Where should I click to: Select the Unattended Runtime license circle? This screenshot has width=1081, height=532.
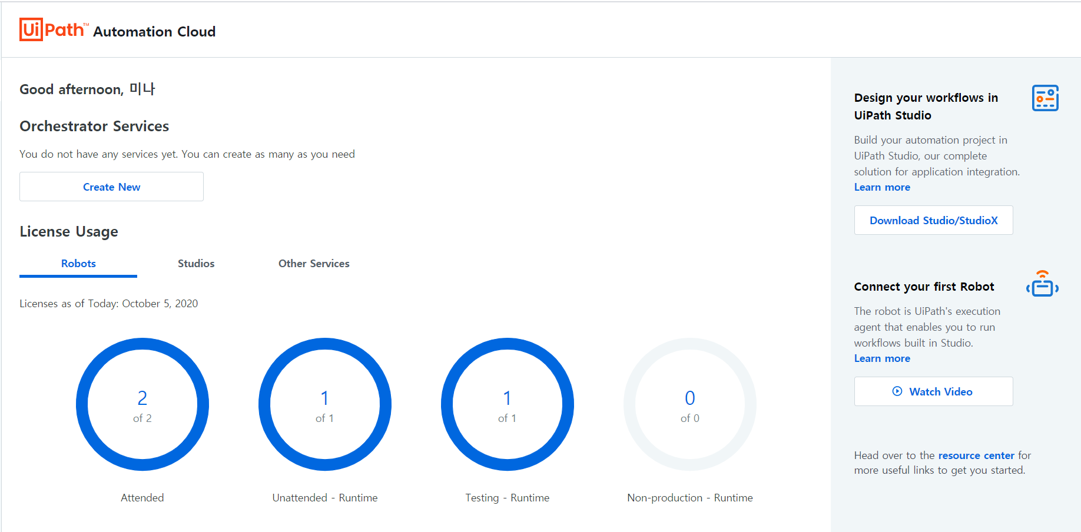click(324, 404)
